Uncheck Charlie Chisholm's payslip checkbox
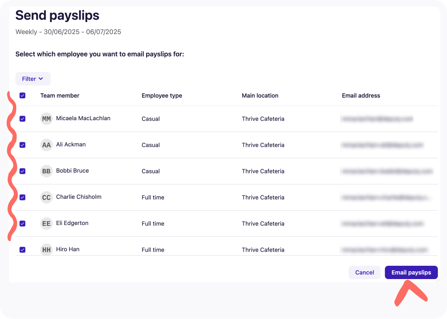Screen dimensions: 447x319 (x=22, y=197)
